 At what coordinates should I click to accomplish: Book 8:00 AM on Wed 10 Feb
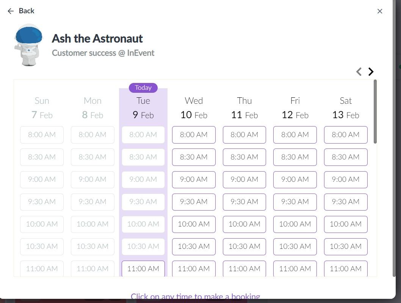(194, 134)
